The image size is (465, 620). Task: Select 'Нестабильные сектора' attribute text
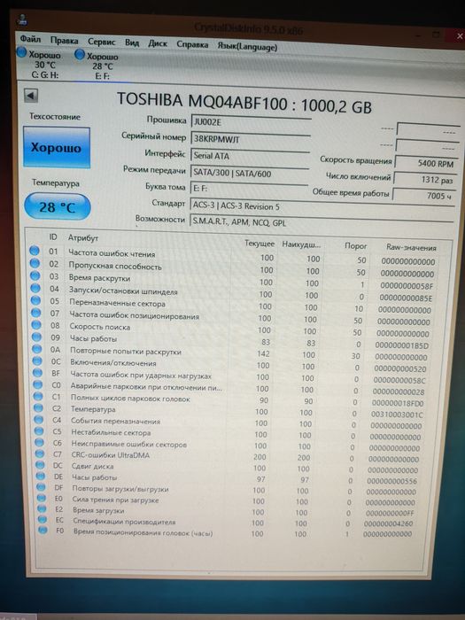[x=111, y=432]
